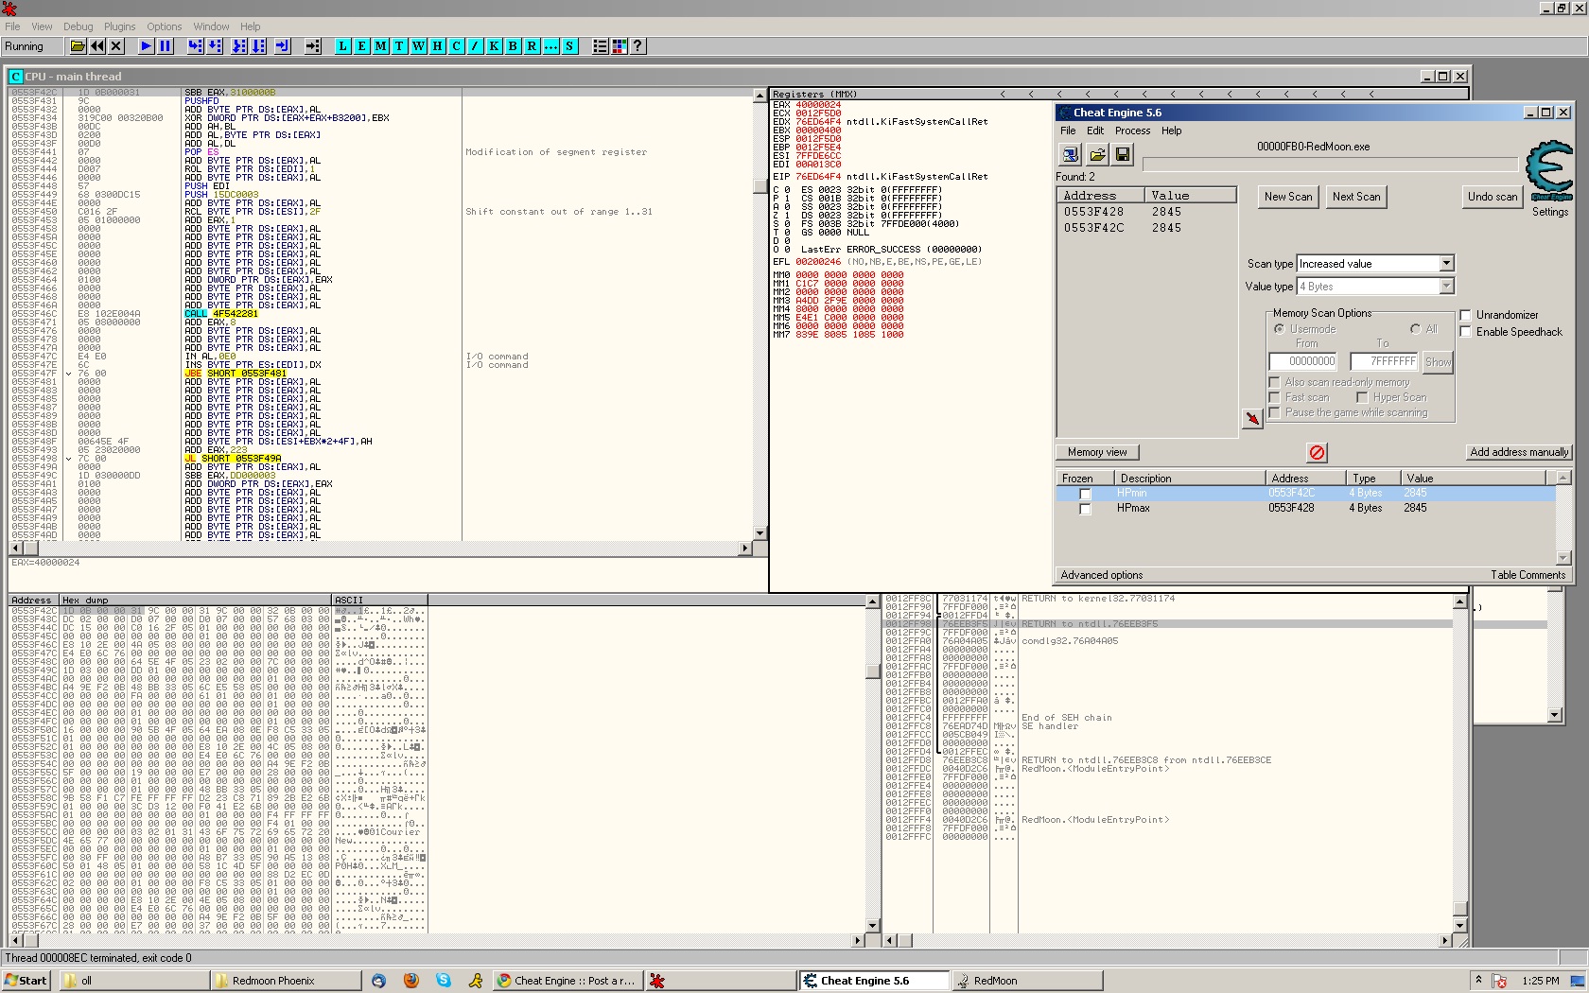Open the Memory map 'M' window icon
Viewport: 1589px width, 993px height.
tap(380, 46)
